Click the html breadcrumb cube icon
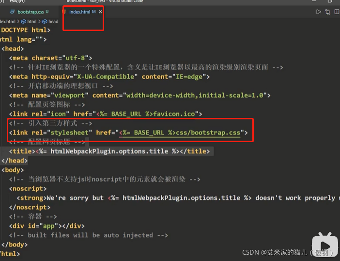The image size is (340, 261). pyautogui.click(x=23, y=21)
